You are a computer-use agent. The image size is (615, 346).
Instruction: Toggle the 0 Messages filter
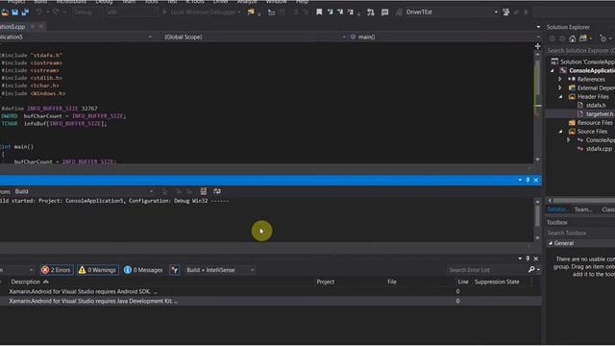143,270
